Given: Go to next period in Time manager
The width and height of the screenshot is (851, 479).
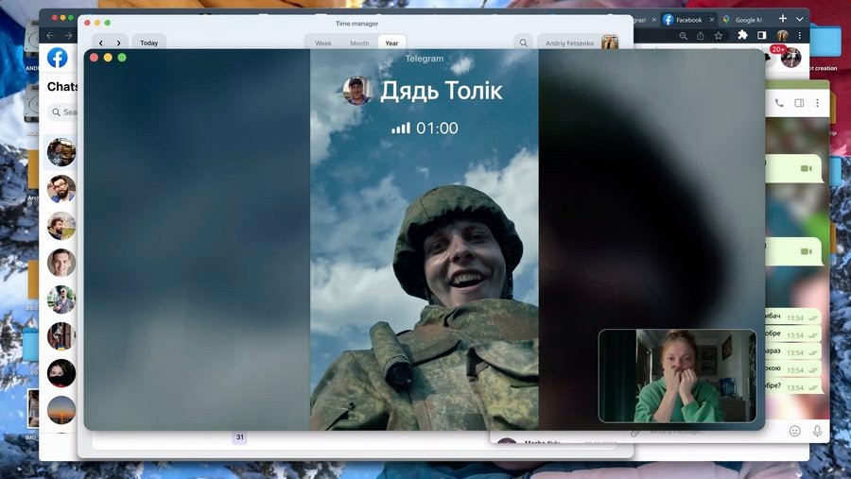Looking at the screenshot, I should 118,43.
